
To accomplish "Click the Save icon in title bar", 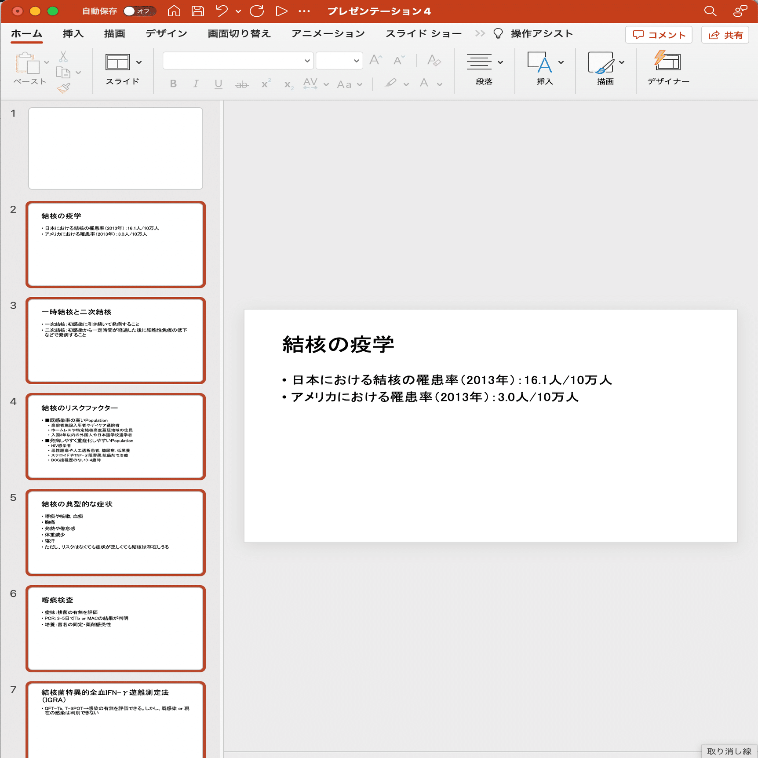I will [198, 11].
